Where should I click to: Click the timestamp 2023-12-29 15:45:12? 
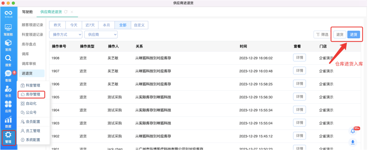[256, 136]
